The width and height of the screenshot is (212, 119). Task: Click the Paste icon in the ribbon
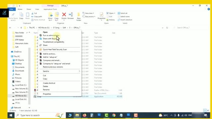pyautogui.click(x=27, y=15)
